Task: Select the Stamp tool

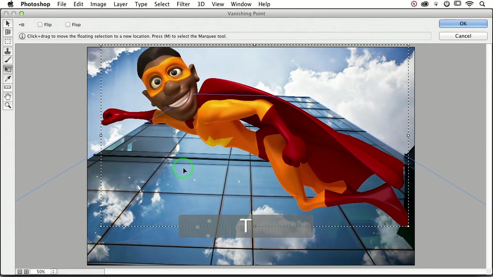Action: (8, 51)
